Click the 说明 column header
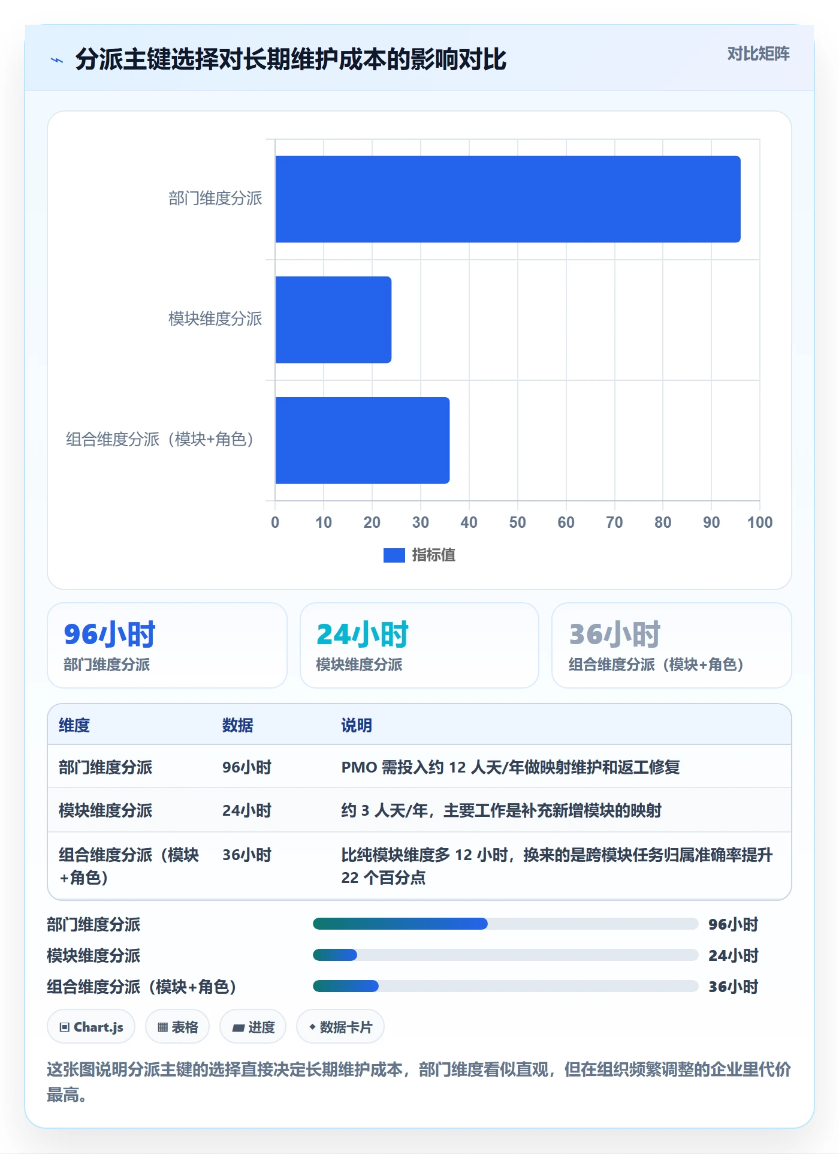Image resolution: width=839 pixels, height=1154 pixels. click(x=357, y=725)
